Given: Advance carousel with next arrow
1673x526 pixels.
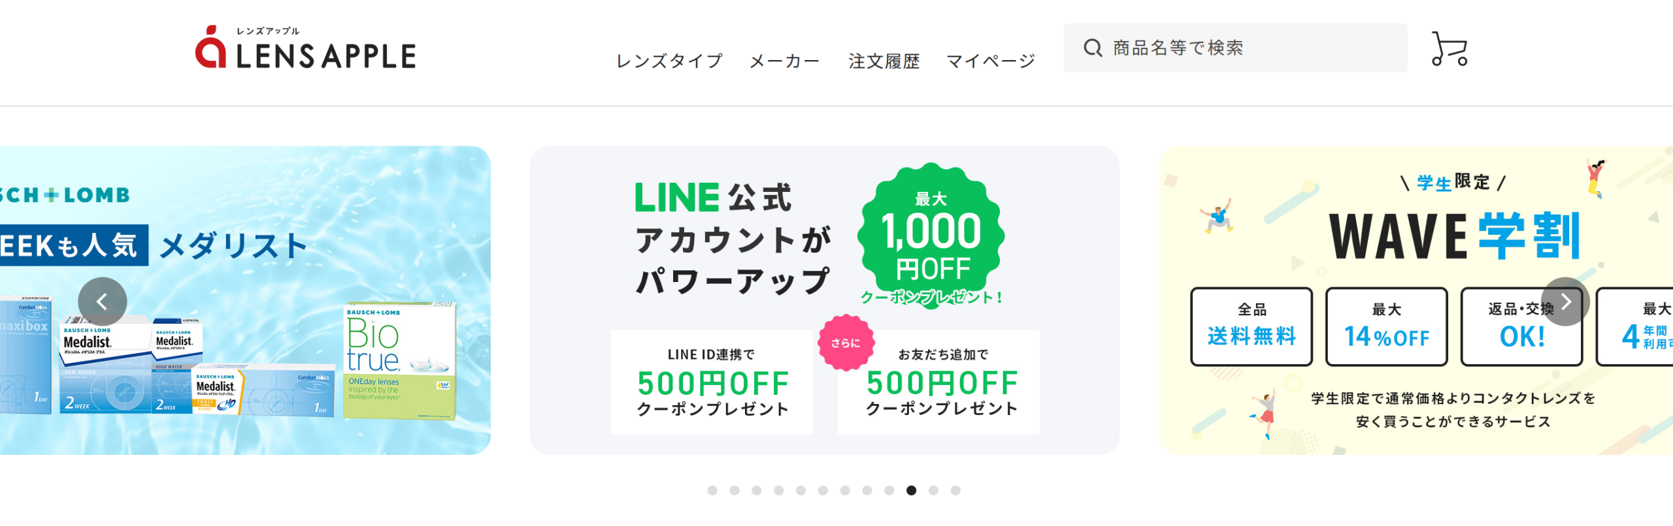Looking at the screenshot, I should tap(1565, 302).
